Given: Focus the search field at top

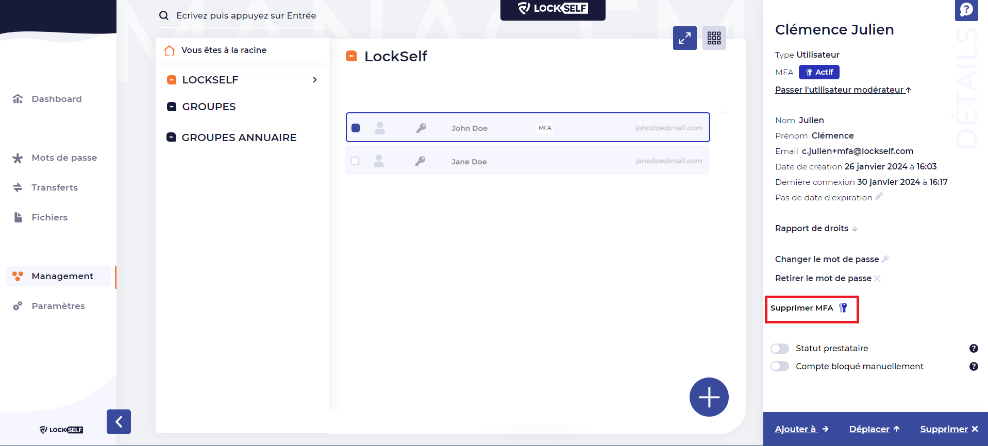Looking at the screenshot, I should [x=246, y=15].
